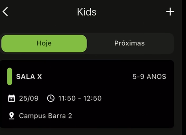The height and width of the screenshot is (135, 186).
Task: Click the ANOS text on the card
Action: (x=156, y=77)
